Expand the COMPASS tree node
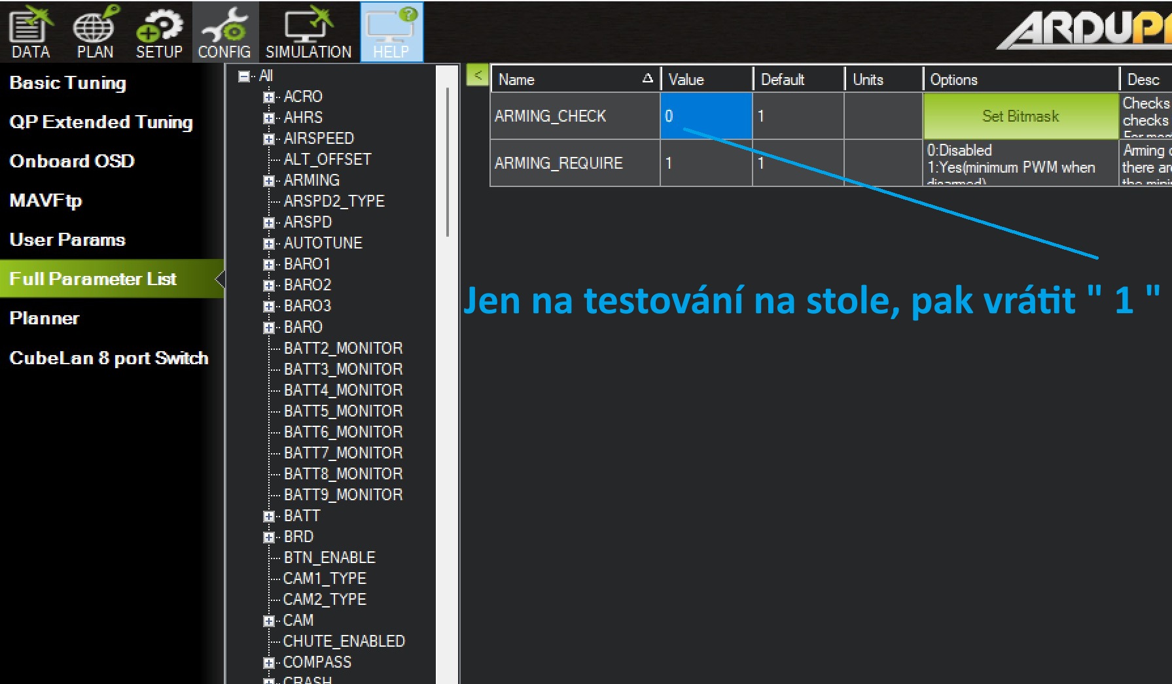The height and width of the screenshot is (684, 1172). coord(268,662)
